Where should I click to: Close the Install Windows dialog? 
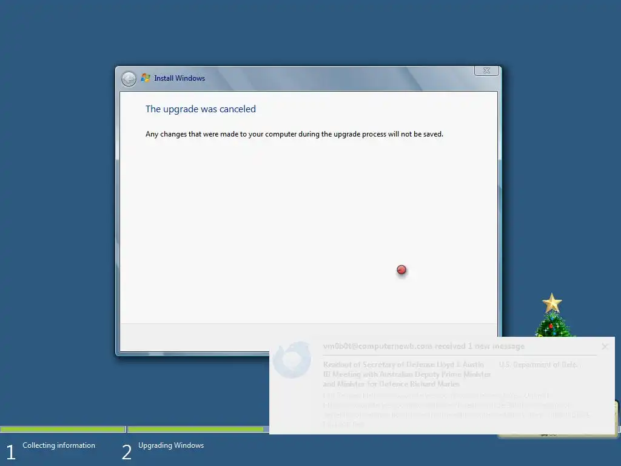point(486,70)
